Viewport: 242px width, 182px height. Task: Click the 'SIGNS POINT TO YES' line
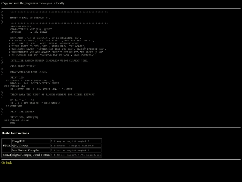[x=47, y=46]
